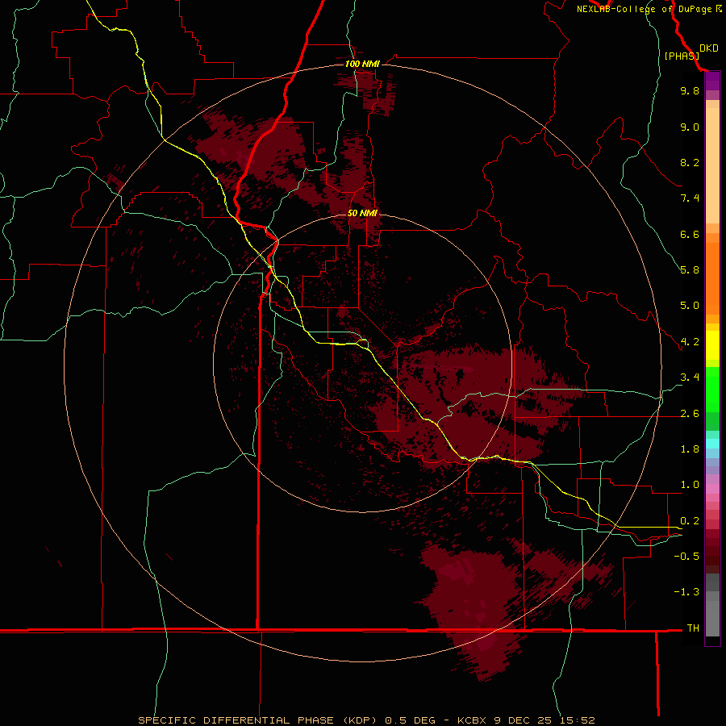Click the 7.4 value on the color scale
This screenshot has width=726, height=726.
(690, 198)
